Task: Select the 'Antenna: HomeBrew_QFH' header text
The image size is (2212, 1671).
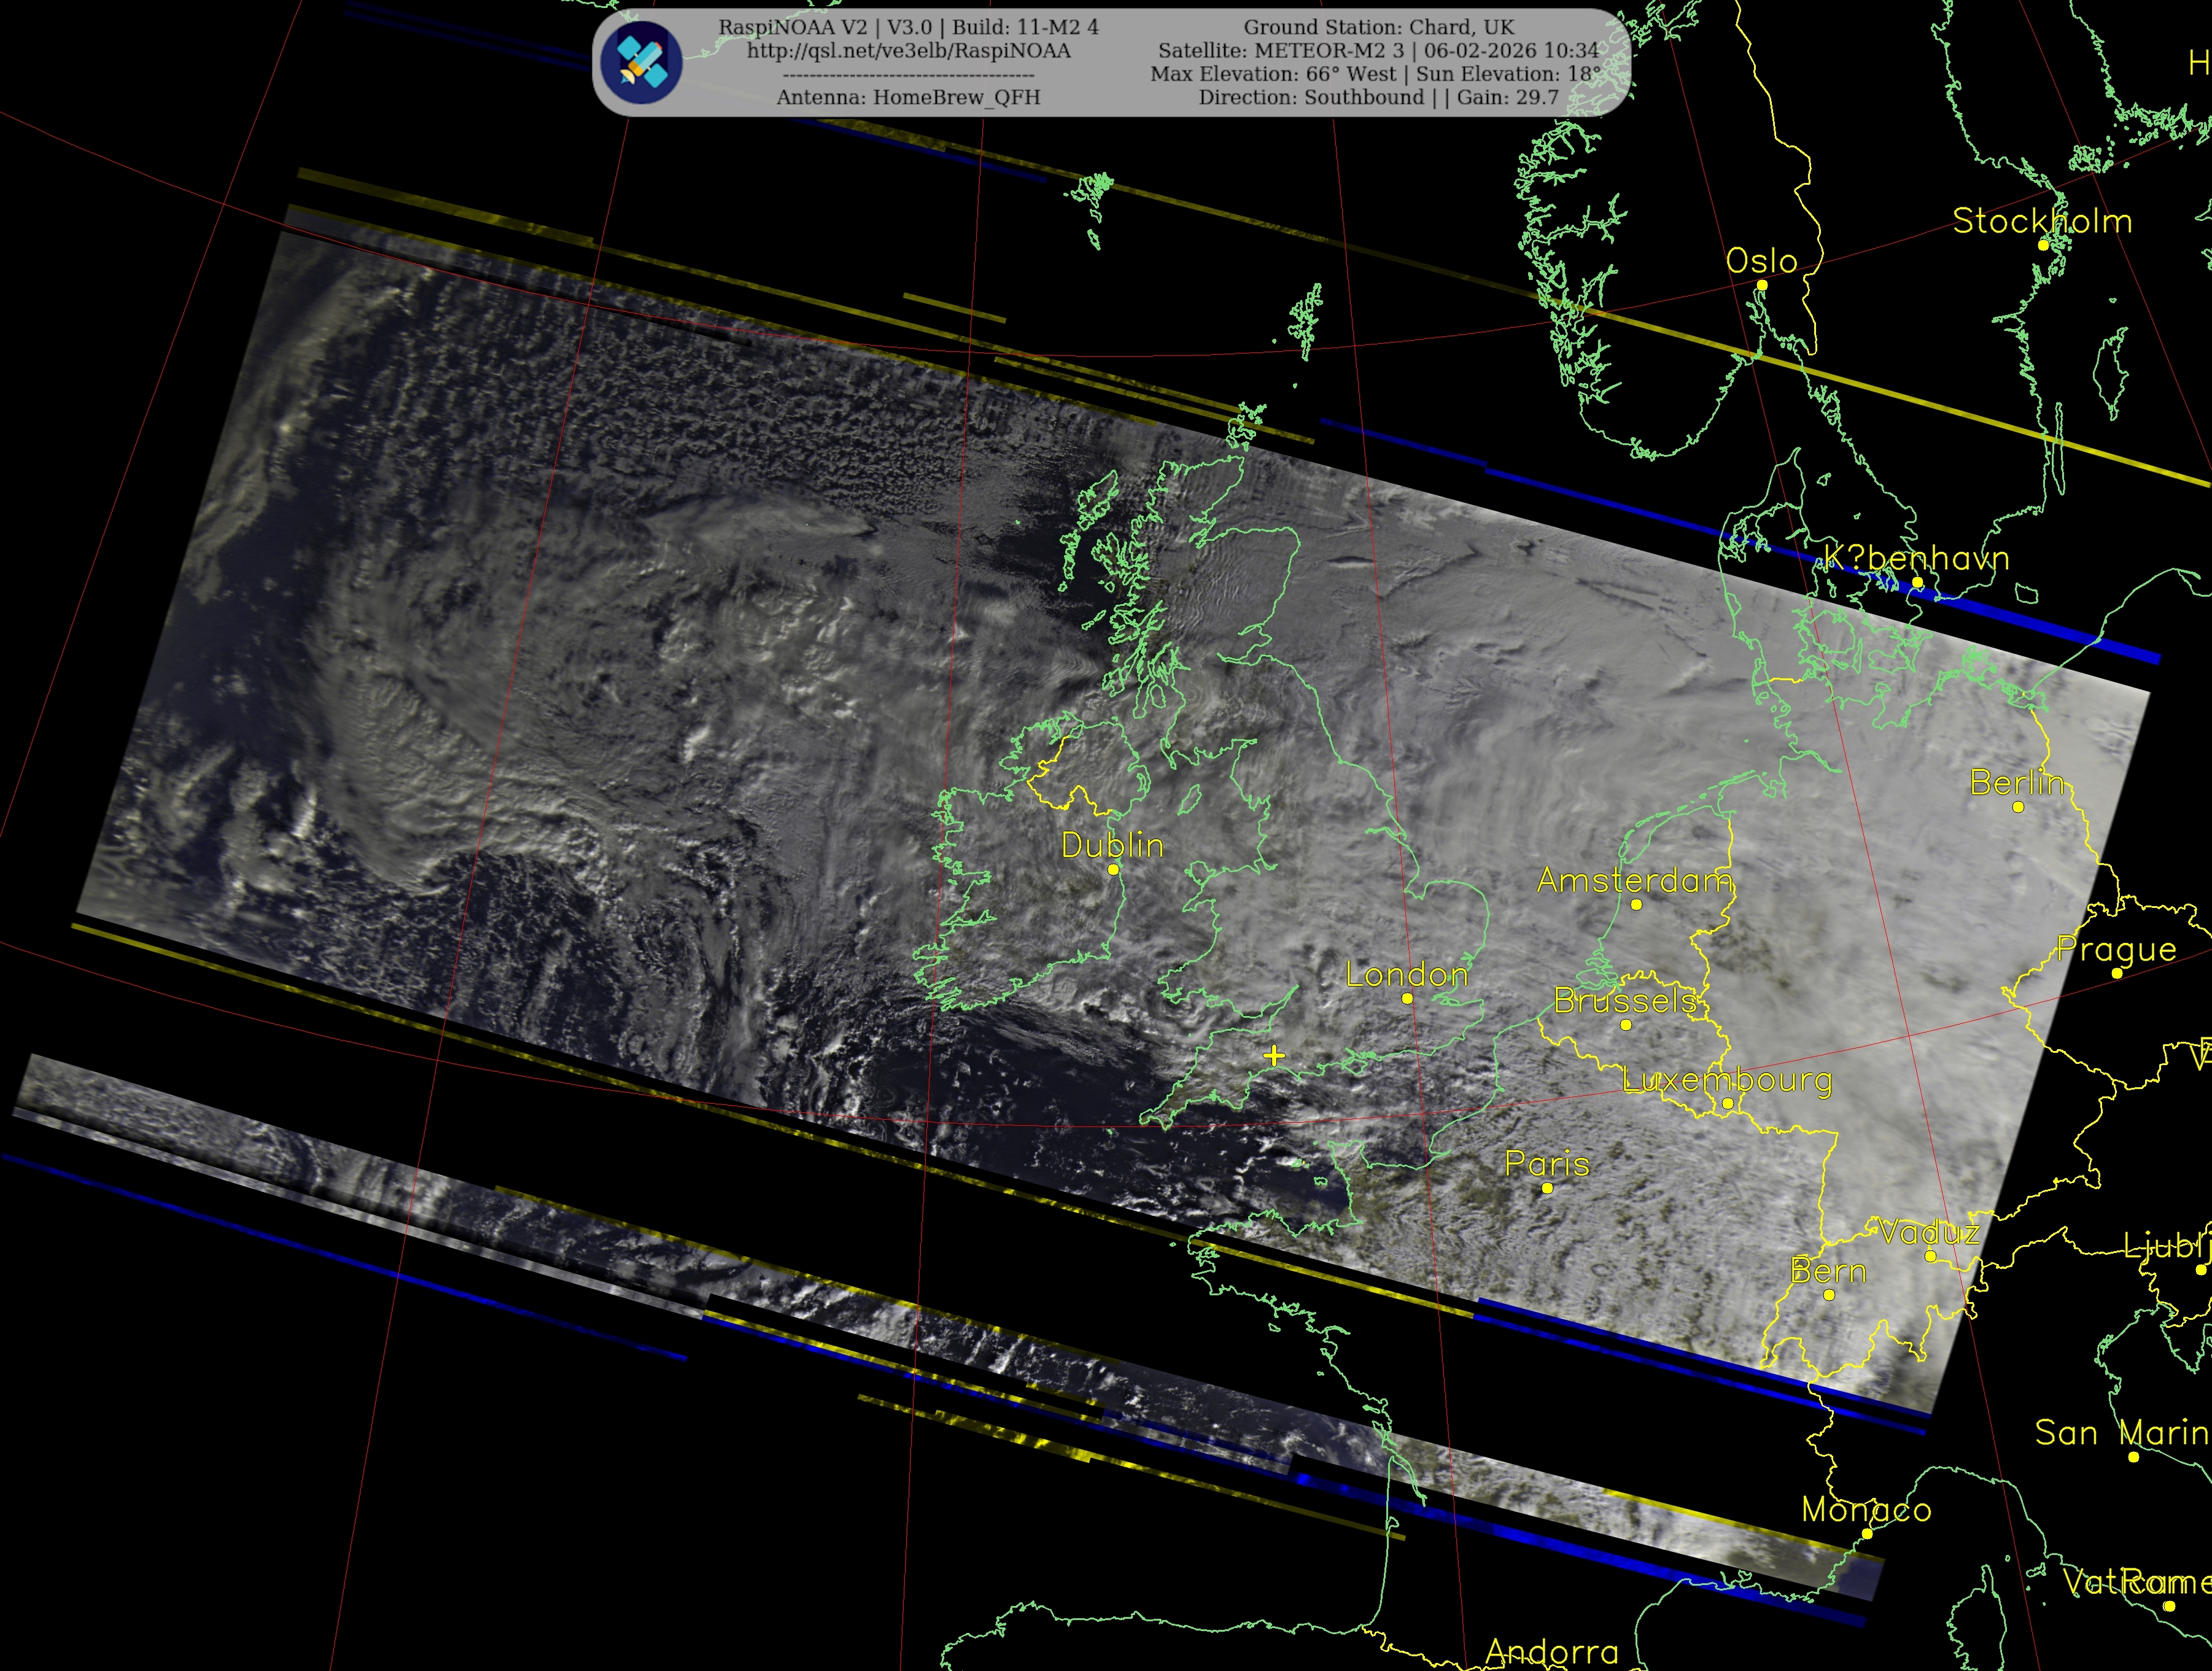Action: (x=908, y=97)
